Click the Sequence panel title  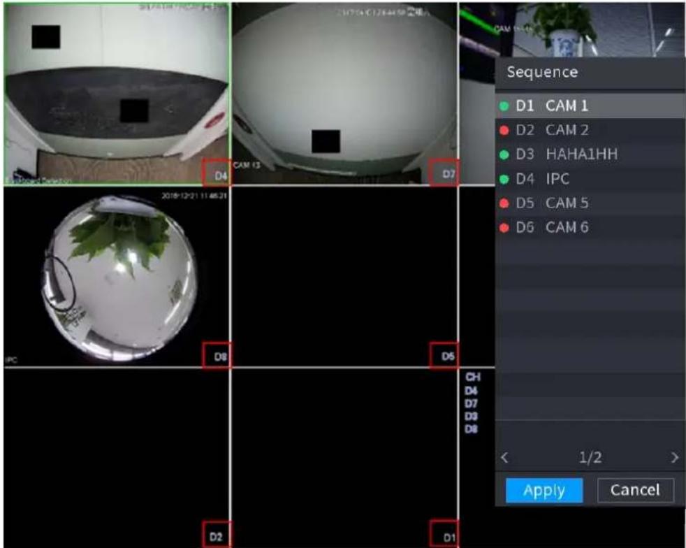[x=542, y=72]
